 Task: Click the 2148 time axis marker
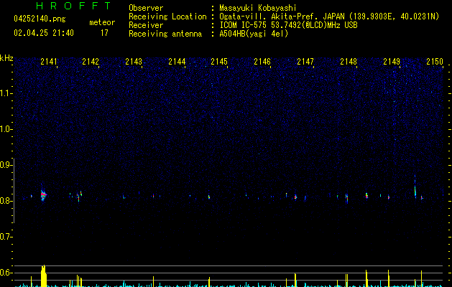point(349,62)
